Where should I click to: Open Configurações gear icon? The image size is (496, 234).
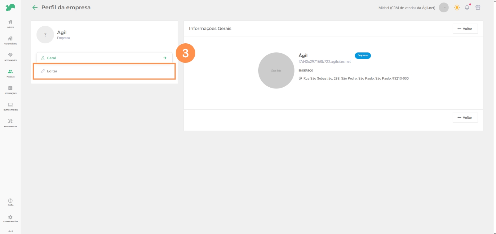click(10, 218)
